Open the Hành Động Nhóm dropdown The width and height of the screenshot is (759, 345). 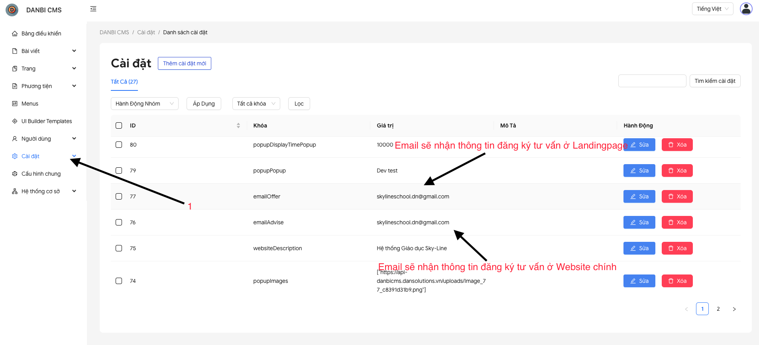(x=144, y=104)
